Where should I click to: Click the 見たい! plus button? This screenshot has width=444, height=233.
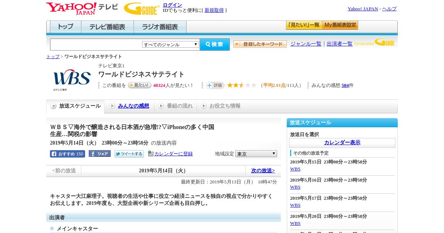[x=139, y=85]
